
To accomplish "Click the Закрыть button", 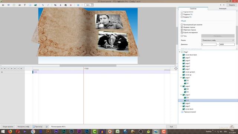I will click(x=232, y=5).
